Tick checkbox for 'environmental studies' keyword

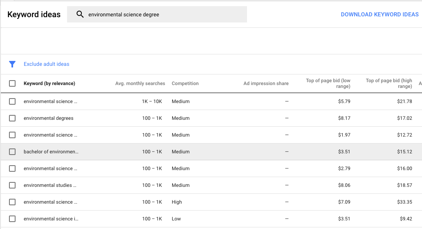(x=12, y=185)
